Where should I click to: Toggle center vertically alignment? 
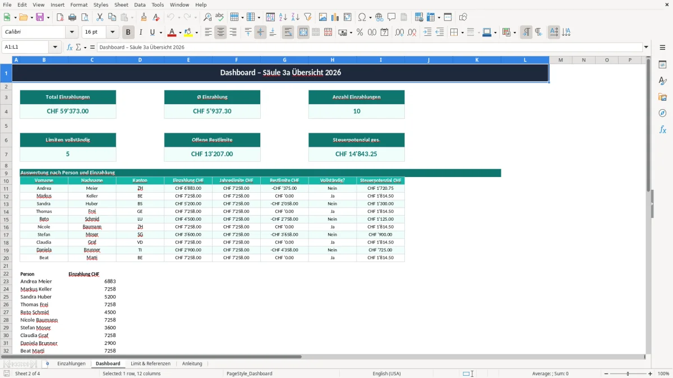(x=260, y=32)
